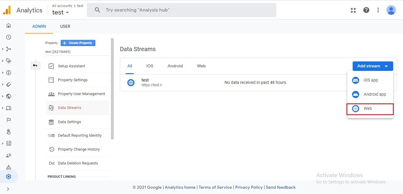Click the back arrow button beside property column
The height and width of the screenshot is (194, 403).
(35, 65)
